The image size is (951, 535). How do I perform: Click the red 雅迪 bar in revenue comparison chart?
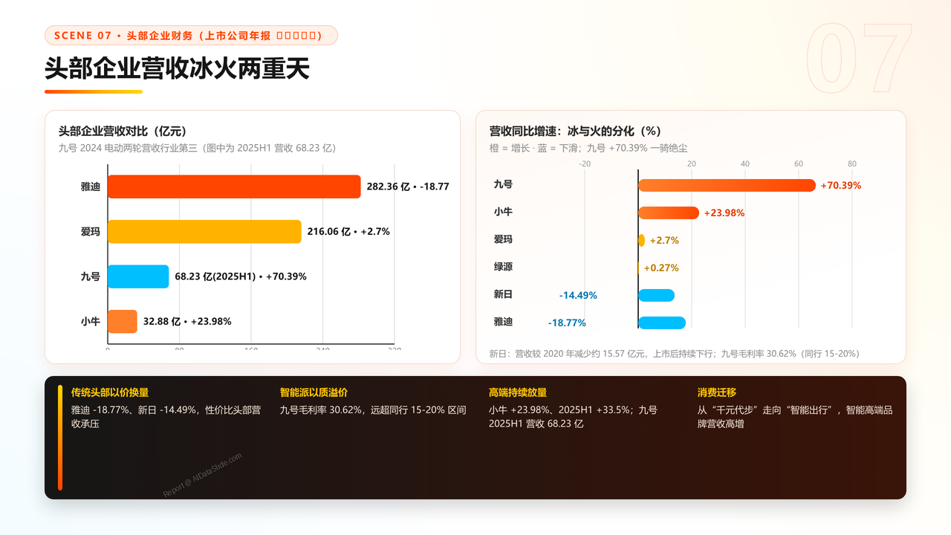234,187
